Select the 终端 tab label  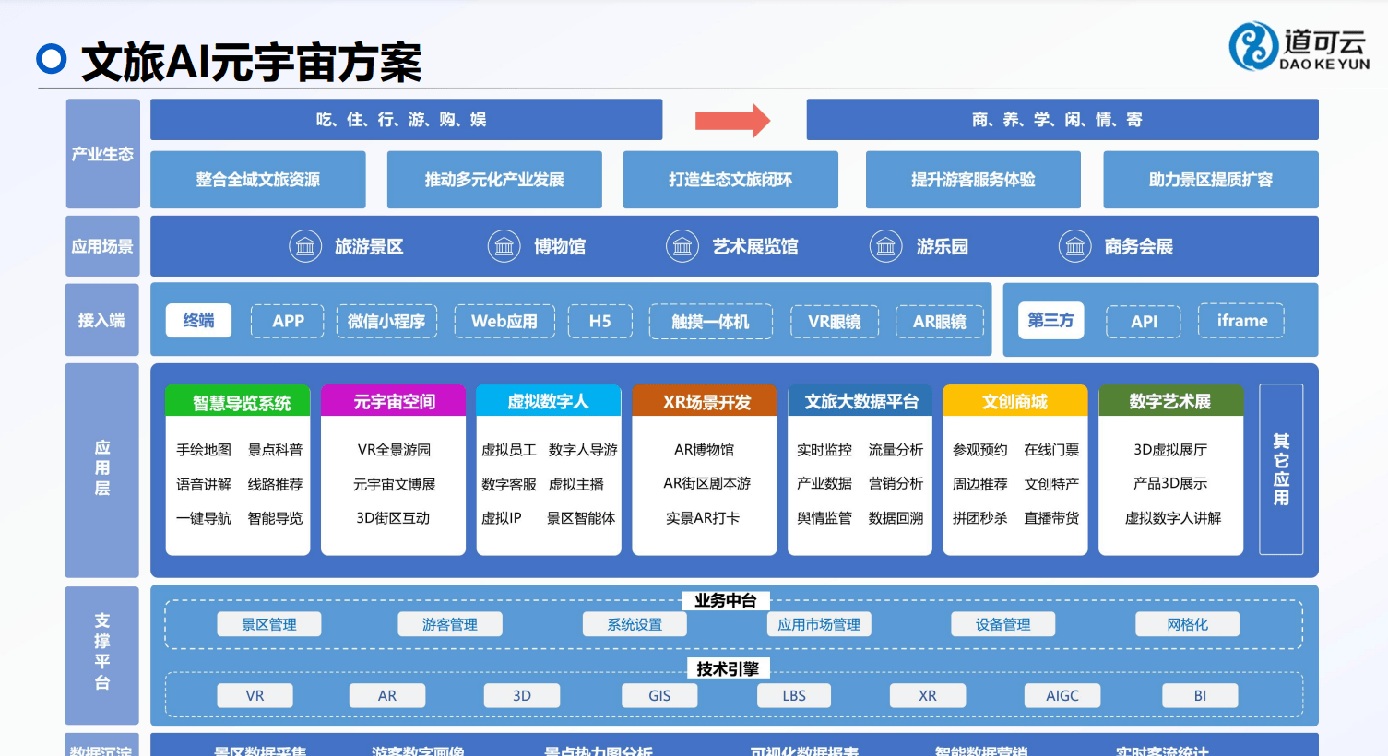pos(198,320)
